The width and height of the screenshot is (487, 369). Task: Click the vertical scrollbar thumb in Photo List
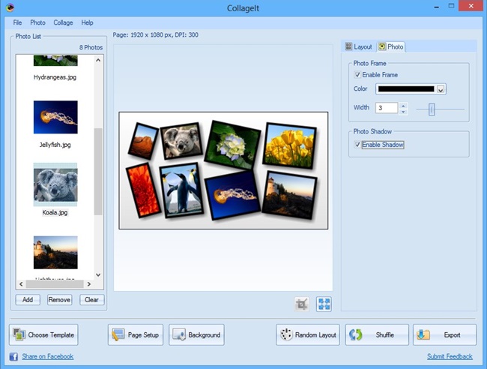tap(98, 171)
